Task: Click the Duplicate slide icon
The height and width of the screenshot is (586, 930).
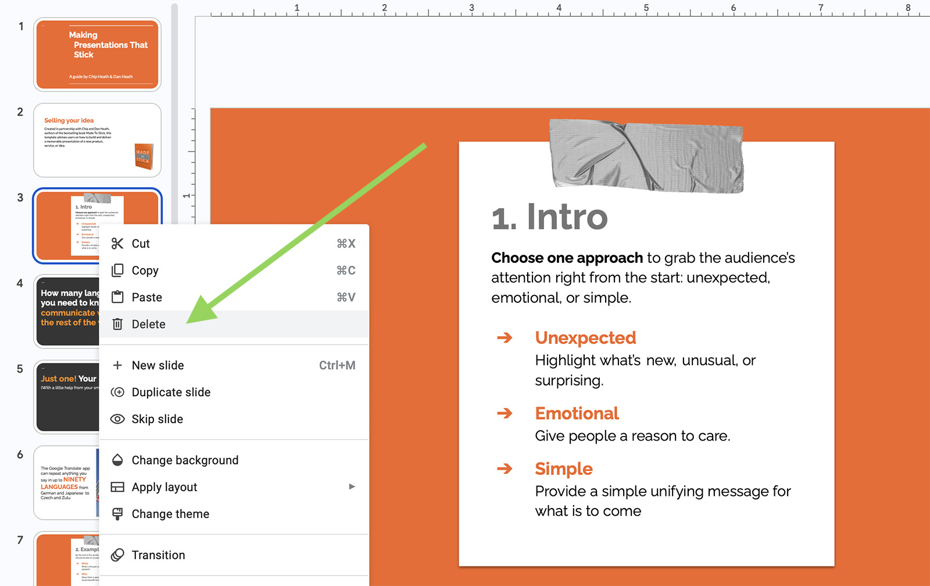Action: tap(118, 392)
